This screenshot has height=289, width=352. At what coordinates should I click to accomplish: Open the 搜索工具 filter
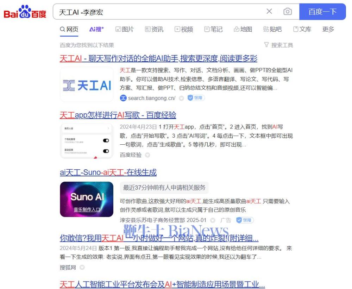coord(278,45)
